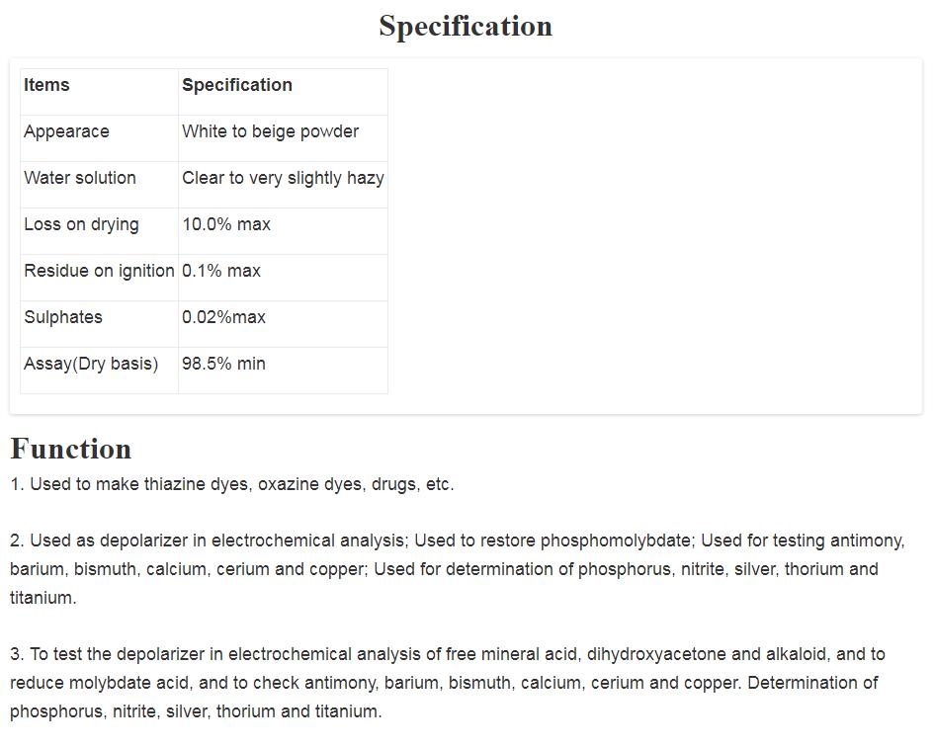Click the Function section heading
This screenshot has width=935, height=749.
click(71, 449)
